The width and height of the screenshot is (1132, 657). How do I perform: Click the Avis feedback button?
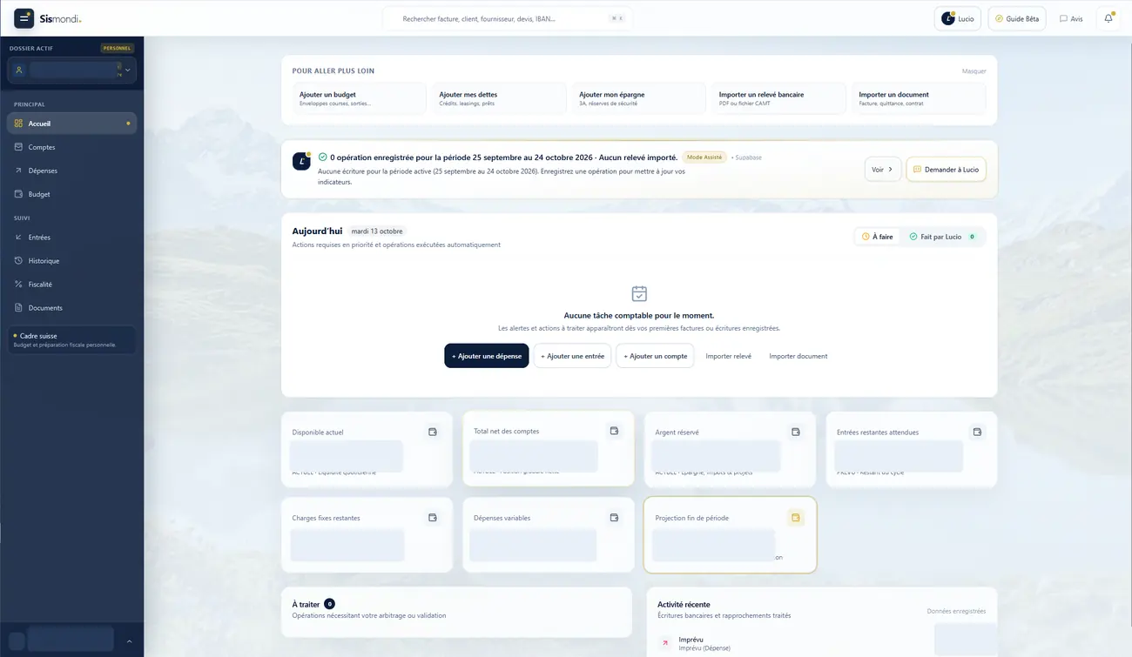click(x=1071, y=18)
